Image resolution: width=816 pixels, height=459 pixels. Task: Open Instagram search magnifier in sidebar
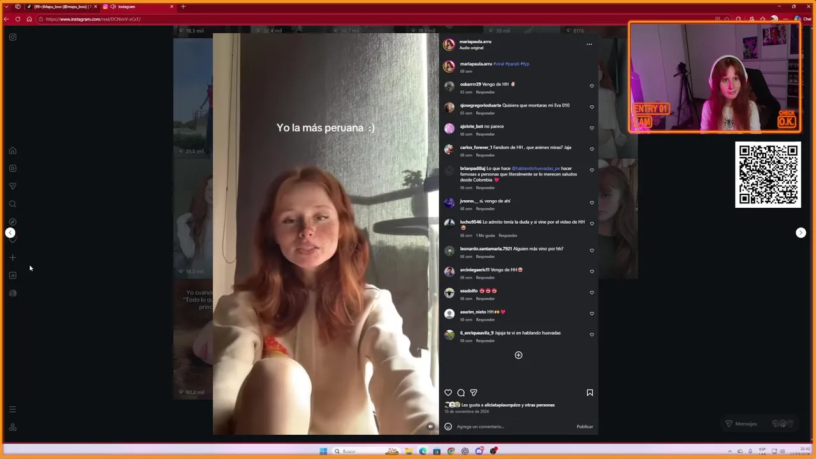click(x=12, y=204)
